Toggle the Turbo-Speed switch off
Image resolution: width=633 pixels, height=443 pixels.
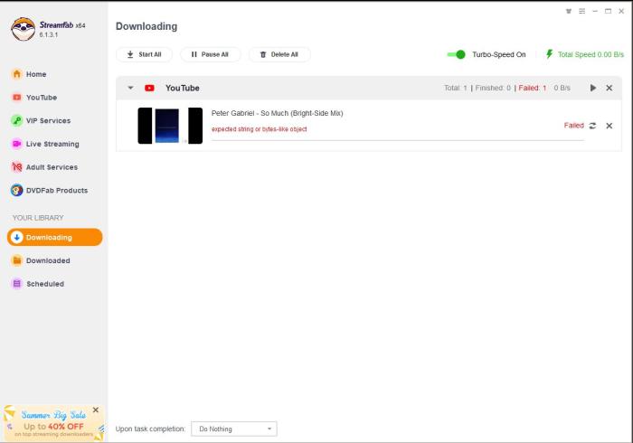click(457, 54)
